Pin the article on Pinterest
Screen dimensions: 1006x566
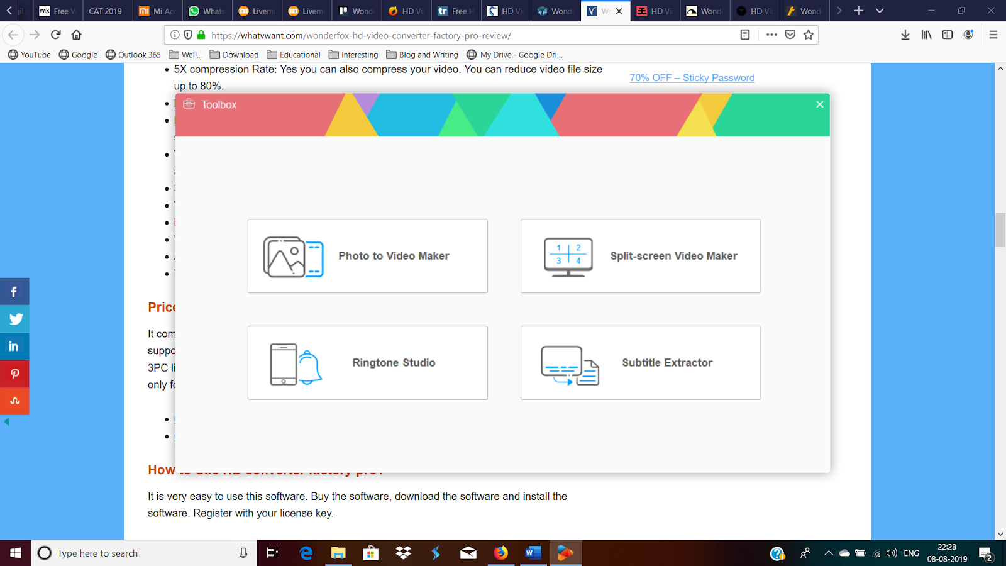14,374
